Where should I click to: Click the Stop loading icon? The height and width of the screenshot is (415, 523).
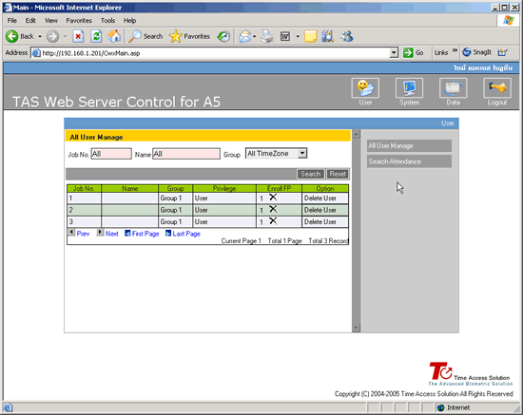coord(78,36)
